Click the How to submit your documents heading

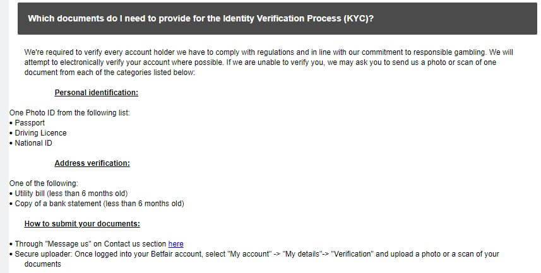[x=82, y=224]
